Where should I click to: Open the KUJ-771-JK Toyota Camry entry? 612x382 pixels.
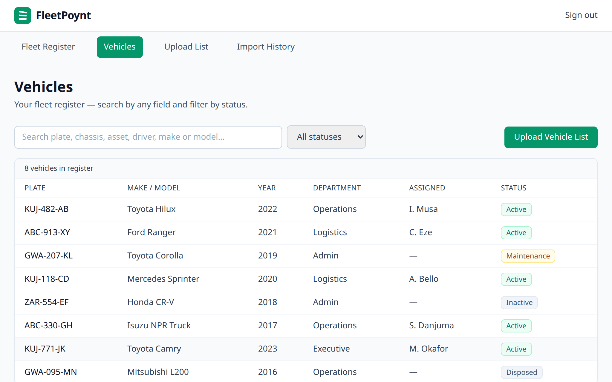[x=306, y=349]
